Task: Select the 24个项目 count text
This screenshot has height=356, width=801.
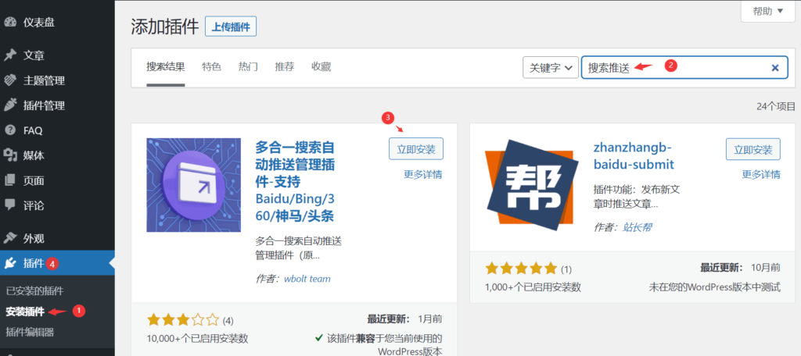Action: point(776,107)
